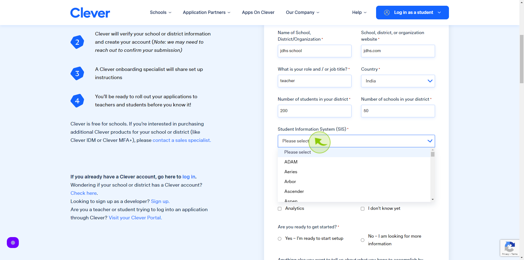Go to Apps On Clever
524x260 pixels.
click(x=258, y=13)
